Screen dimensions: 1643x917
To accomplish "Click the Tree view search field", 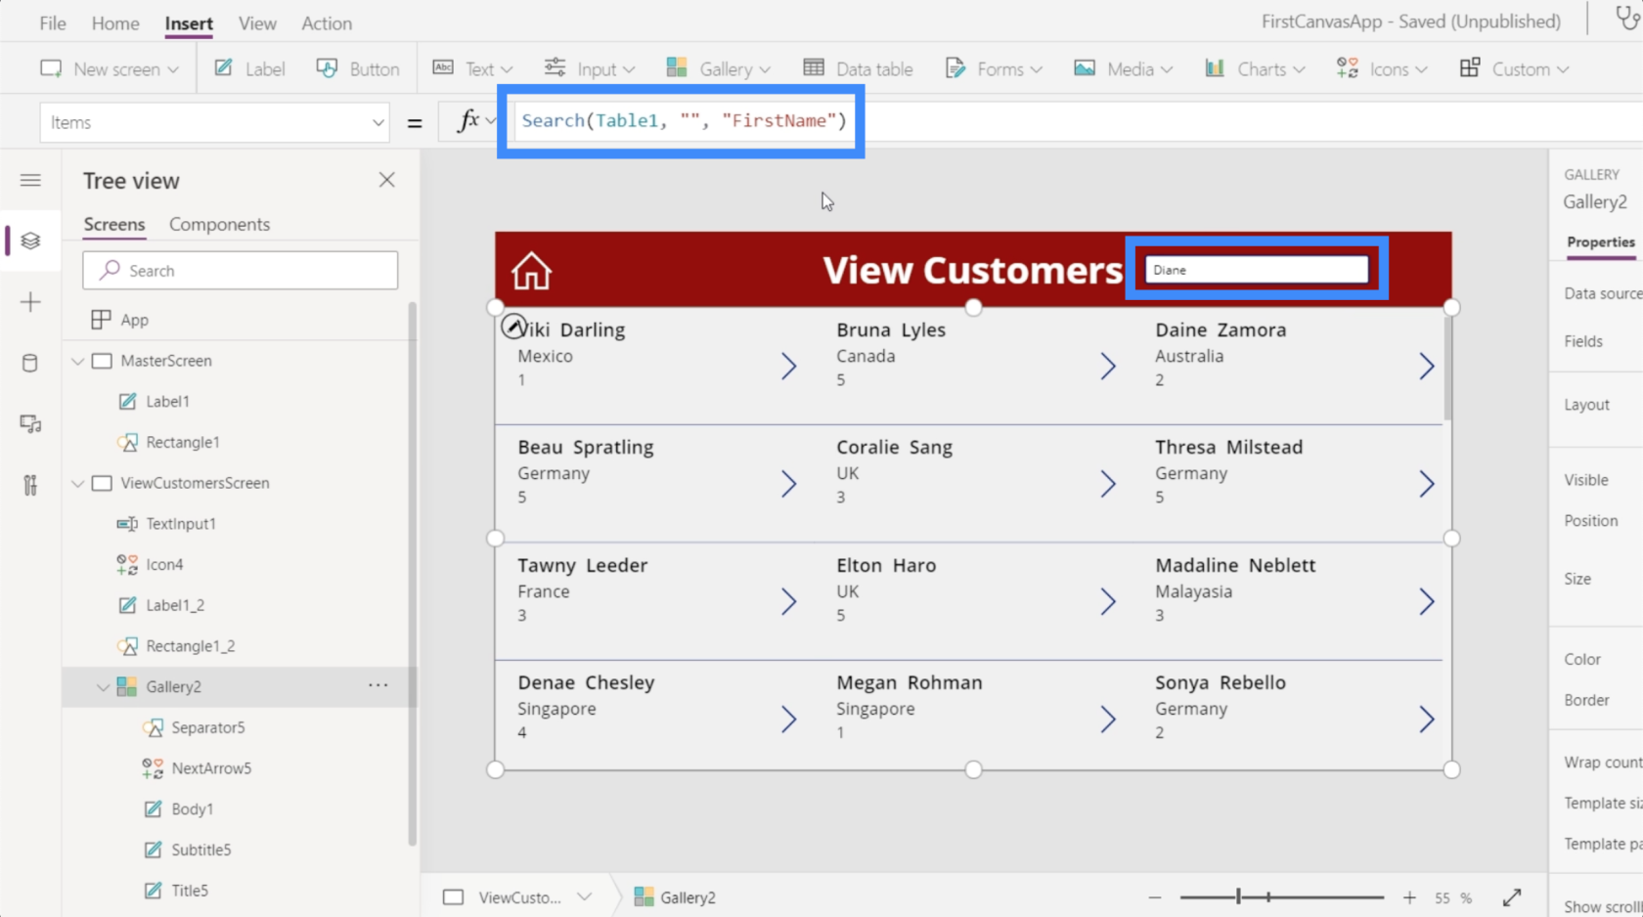I will pos(241,271).
